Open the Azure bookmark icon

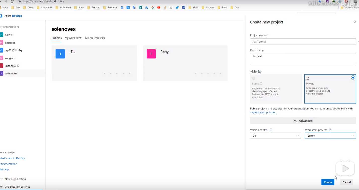146,8
